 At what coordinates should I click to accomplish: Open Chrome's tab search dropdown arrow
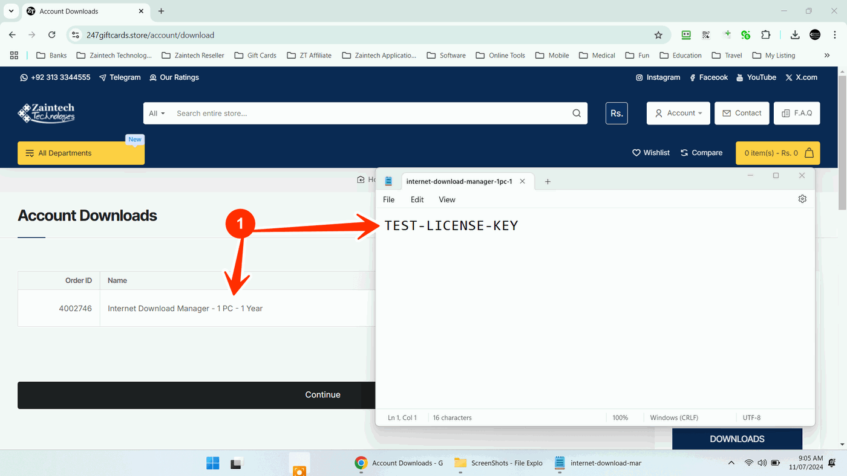tap(11, 11)
